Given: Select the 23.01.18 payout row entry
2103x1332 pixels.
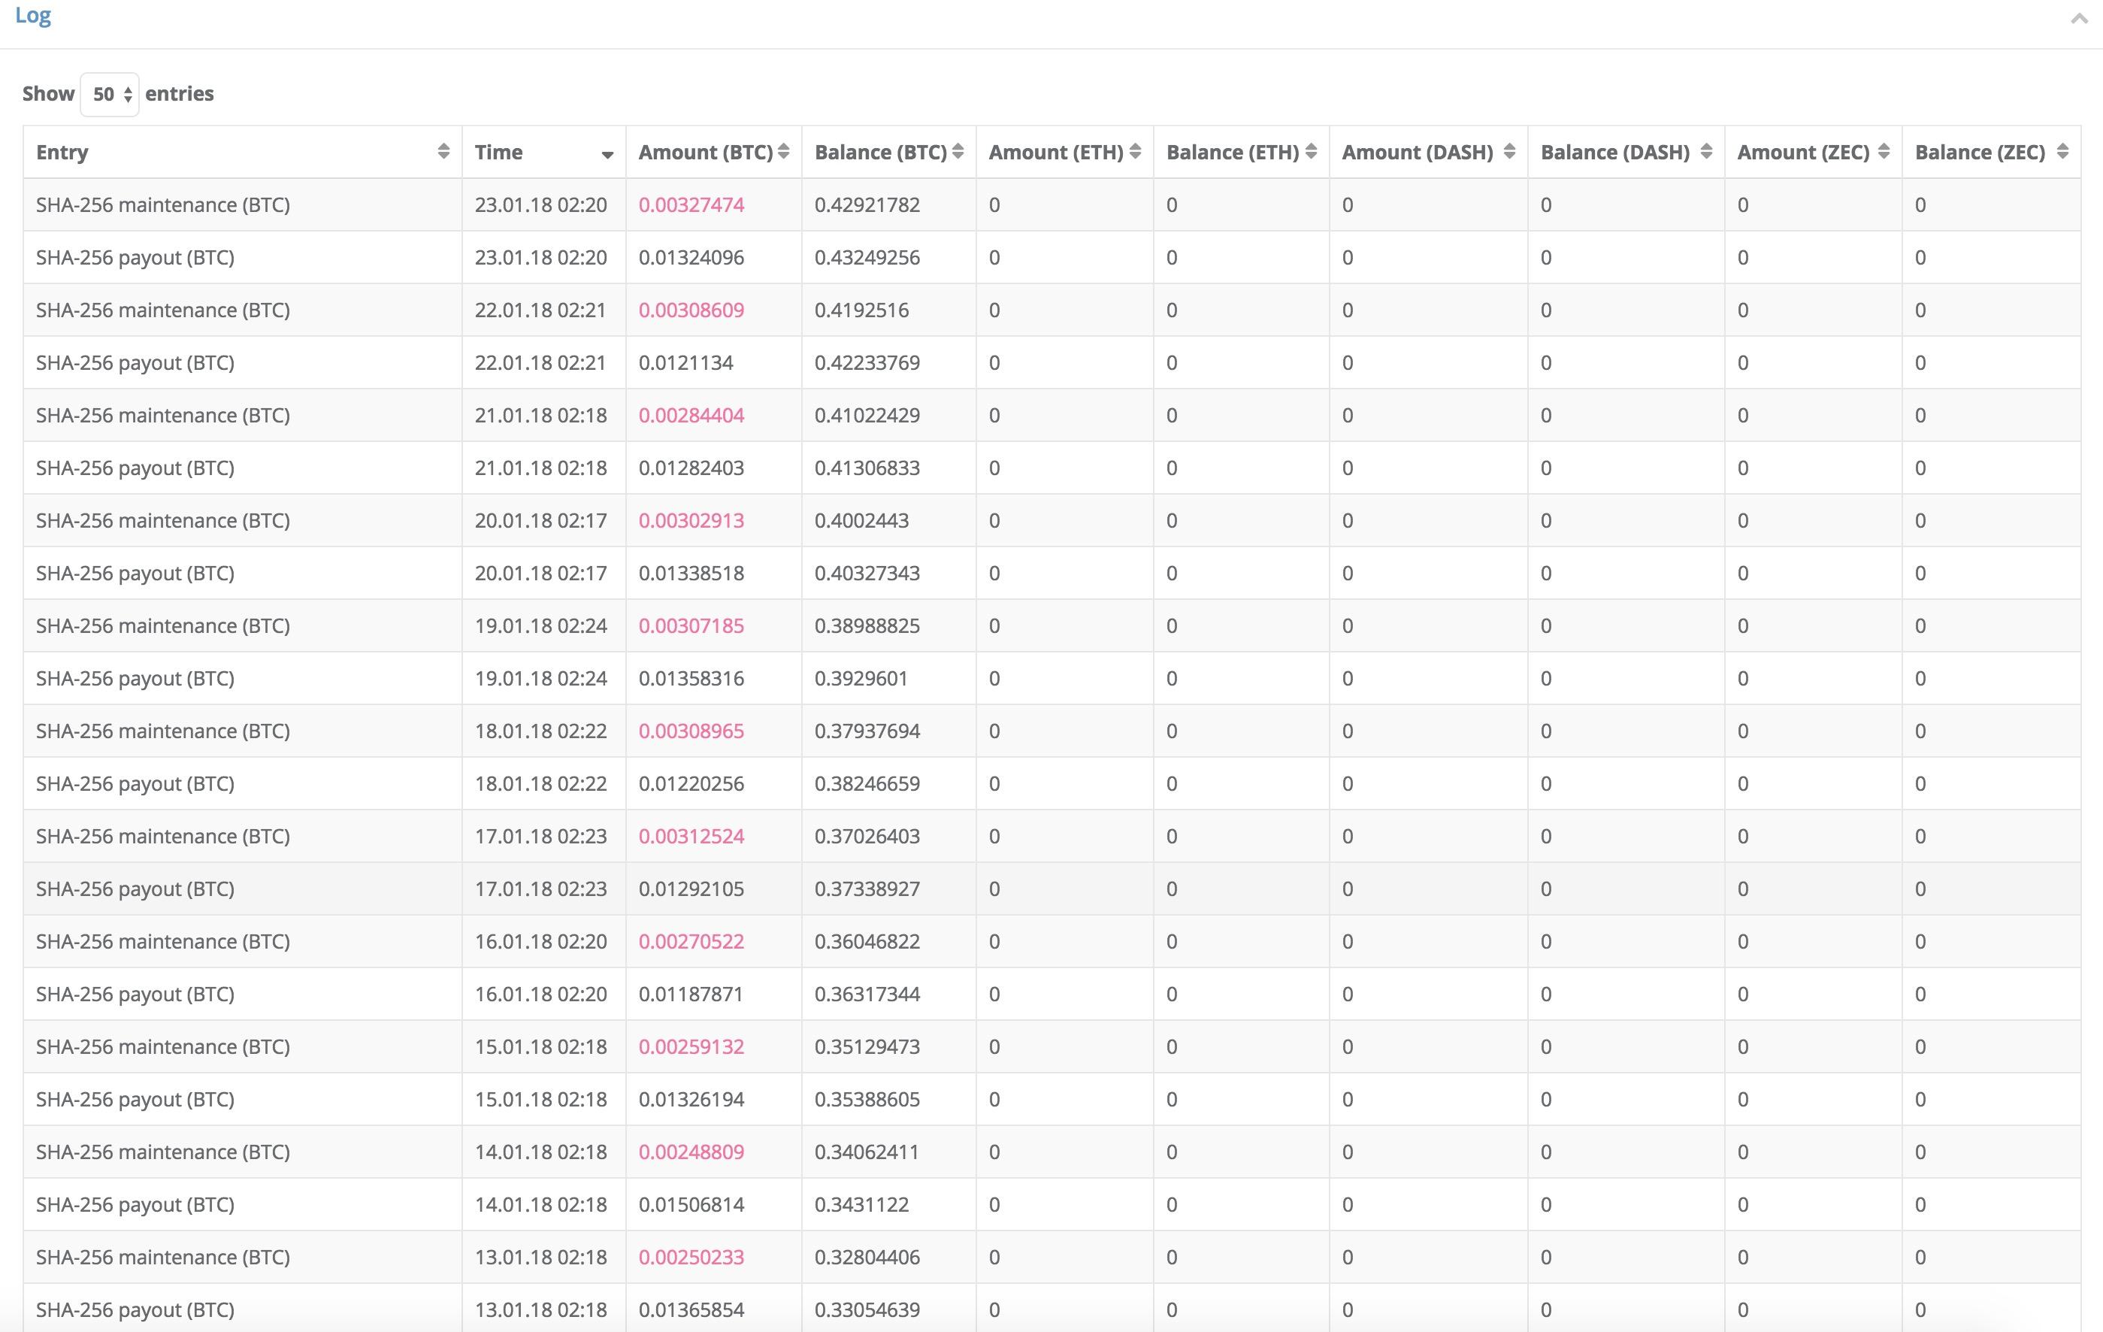Looking at the screenshot, I should coord(135,258).
